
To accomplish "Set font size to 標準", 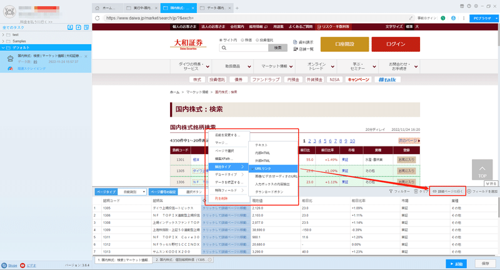I will tap(409, 27).
